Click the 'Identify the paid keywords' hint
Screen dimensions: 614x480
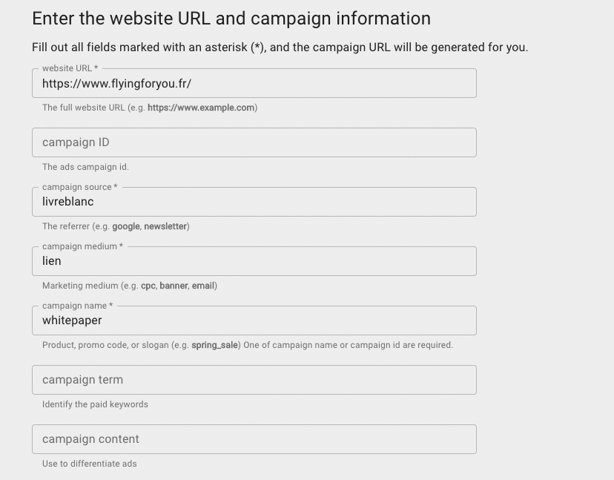click(95, 404)
